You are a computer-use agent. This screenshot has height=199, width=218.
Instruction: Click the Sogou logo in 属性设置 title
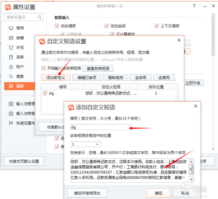pos(8,7)
